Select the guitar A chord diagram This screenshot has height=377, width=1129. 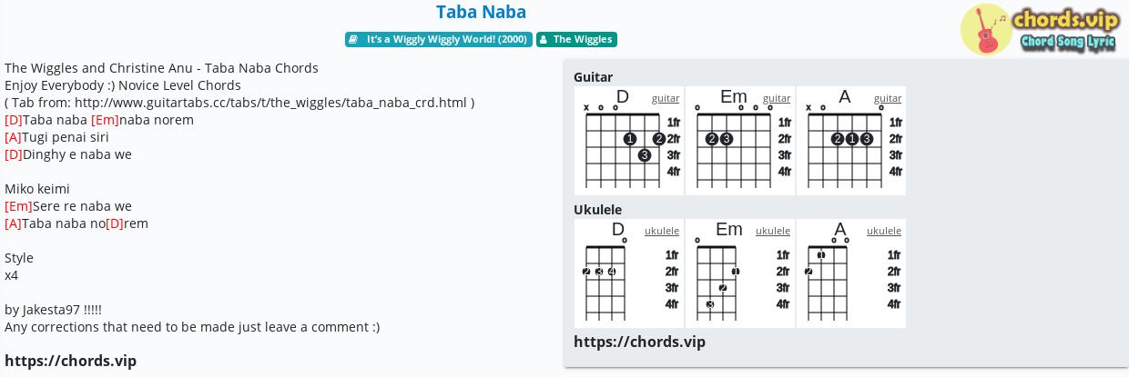point(851,145)
